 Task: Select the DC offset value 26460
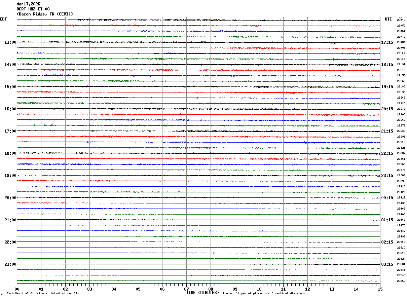coord(401,214)
